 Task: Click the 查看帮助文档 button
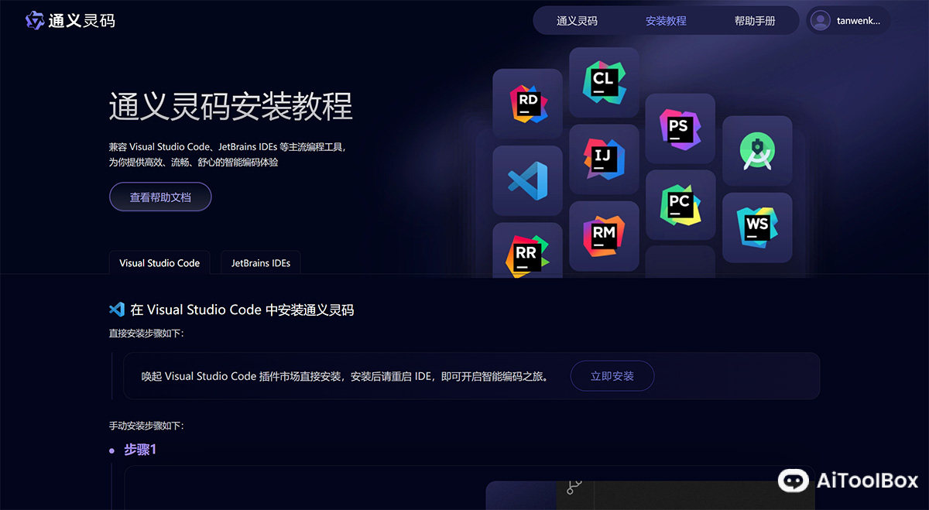tap(160, 197)
